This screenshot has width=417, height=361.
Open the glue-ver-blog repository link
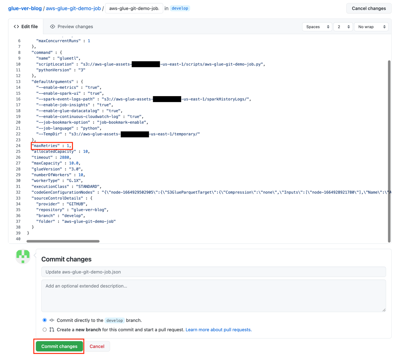click(x=25, y=8)
